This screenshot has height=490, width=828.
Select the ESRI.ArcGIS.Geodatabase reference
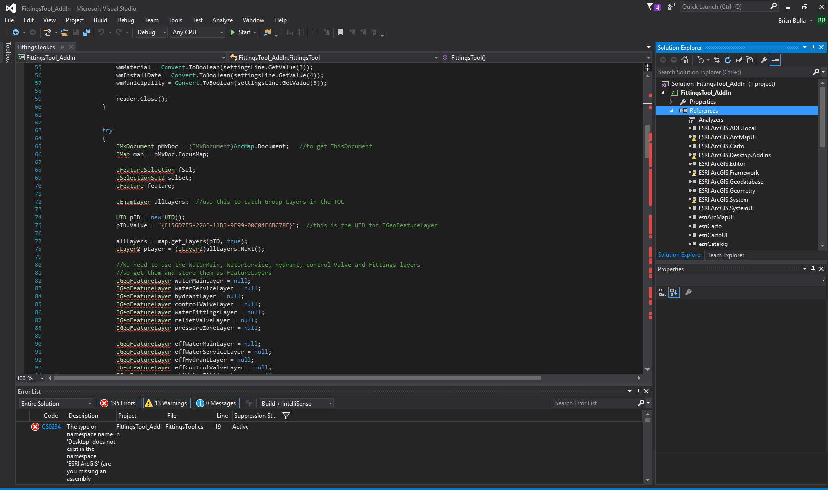731,182
